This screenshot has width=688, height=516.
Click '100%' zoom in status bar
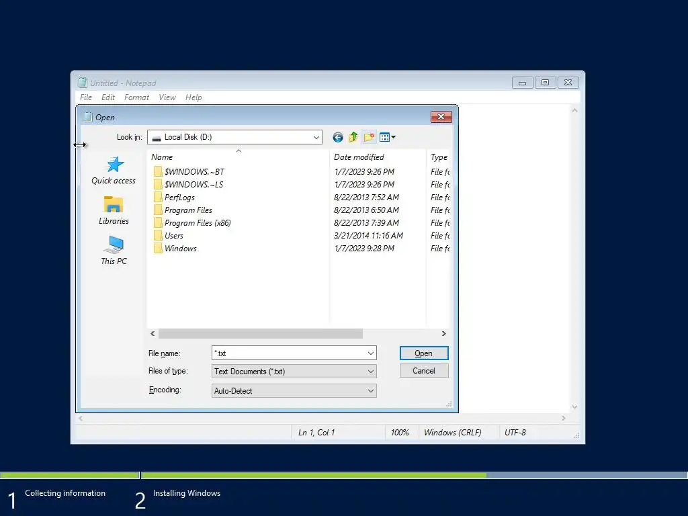tap(400, 433)
